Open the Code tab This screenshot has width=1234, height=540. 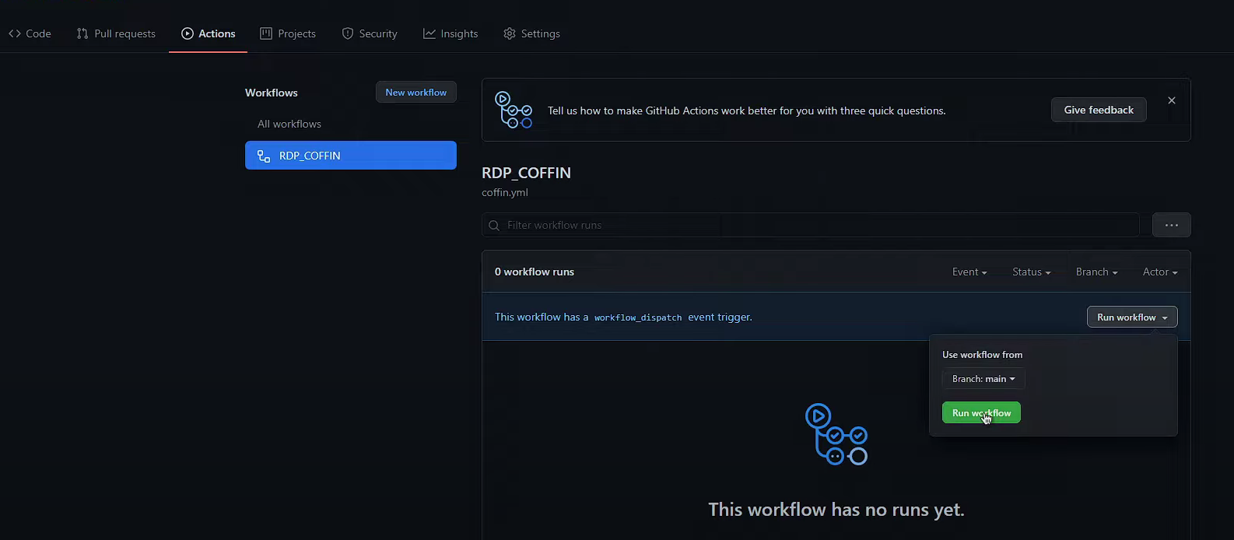[30, 33]
